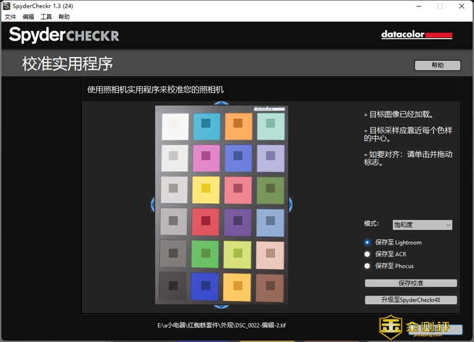Screen dimensions: 474x342
Task: Open the 工具 menu
Action: pyautogui.click(x=46, y=17)
